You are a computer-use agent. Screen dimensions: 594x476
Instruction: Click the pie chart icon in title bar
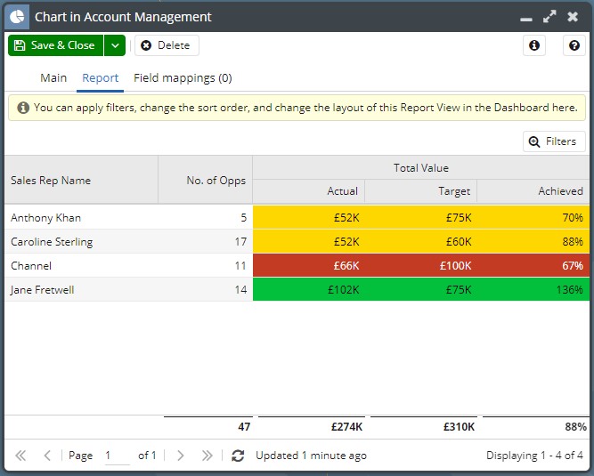[17, 17]
